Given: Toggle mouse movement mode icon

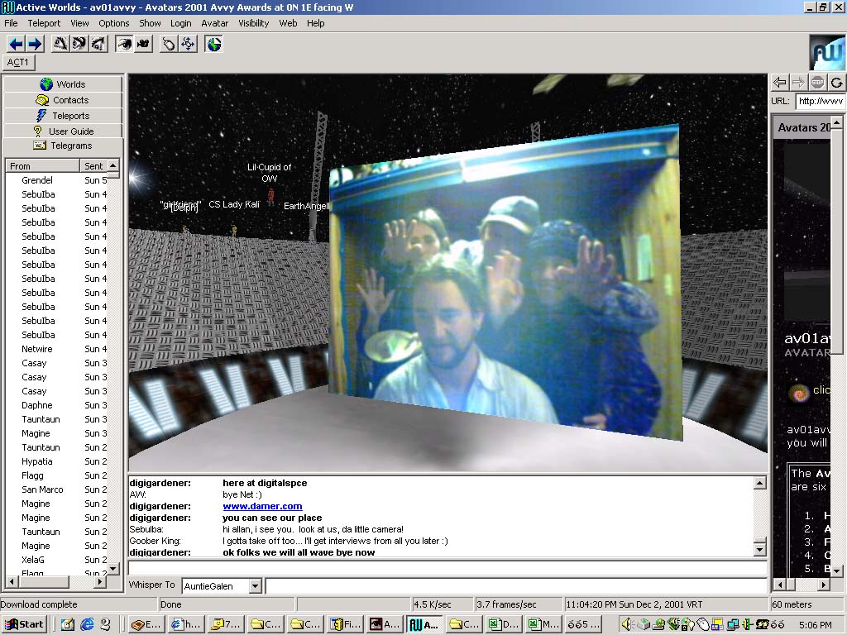Looking at the screenshot, I should point(169,44).
